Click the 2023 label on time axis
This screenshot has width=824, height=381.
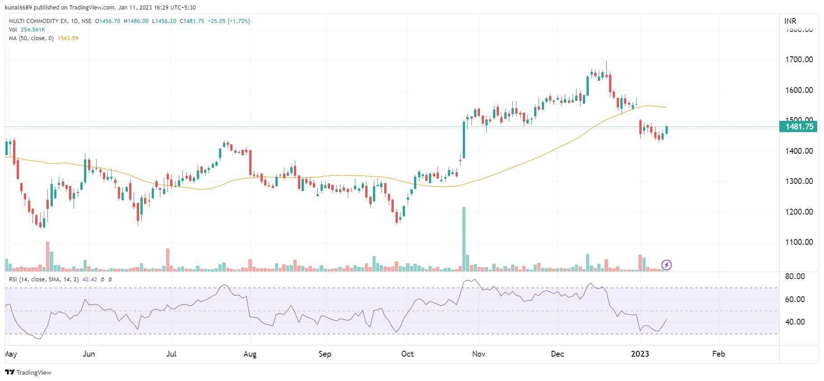tap(640, 354)
